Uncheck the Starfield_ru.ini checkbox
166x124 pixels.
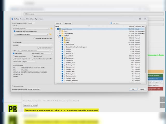click(x=62, y=78)
